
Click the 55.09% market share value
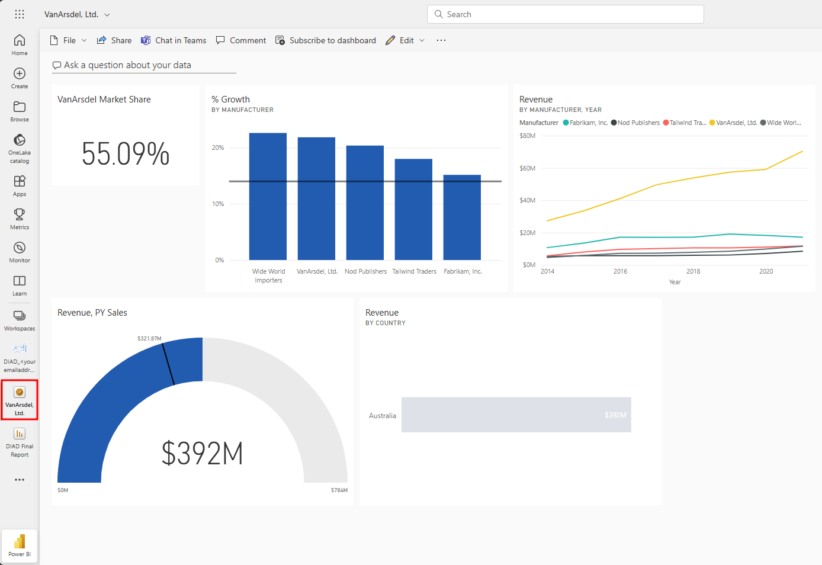126,154
